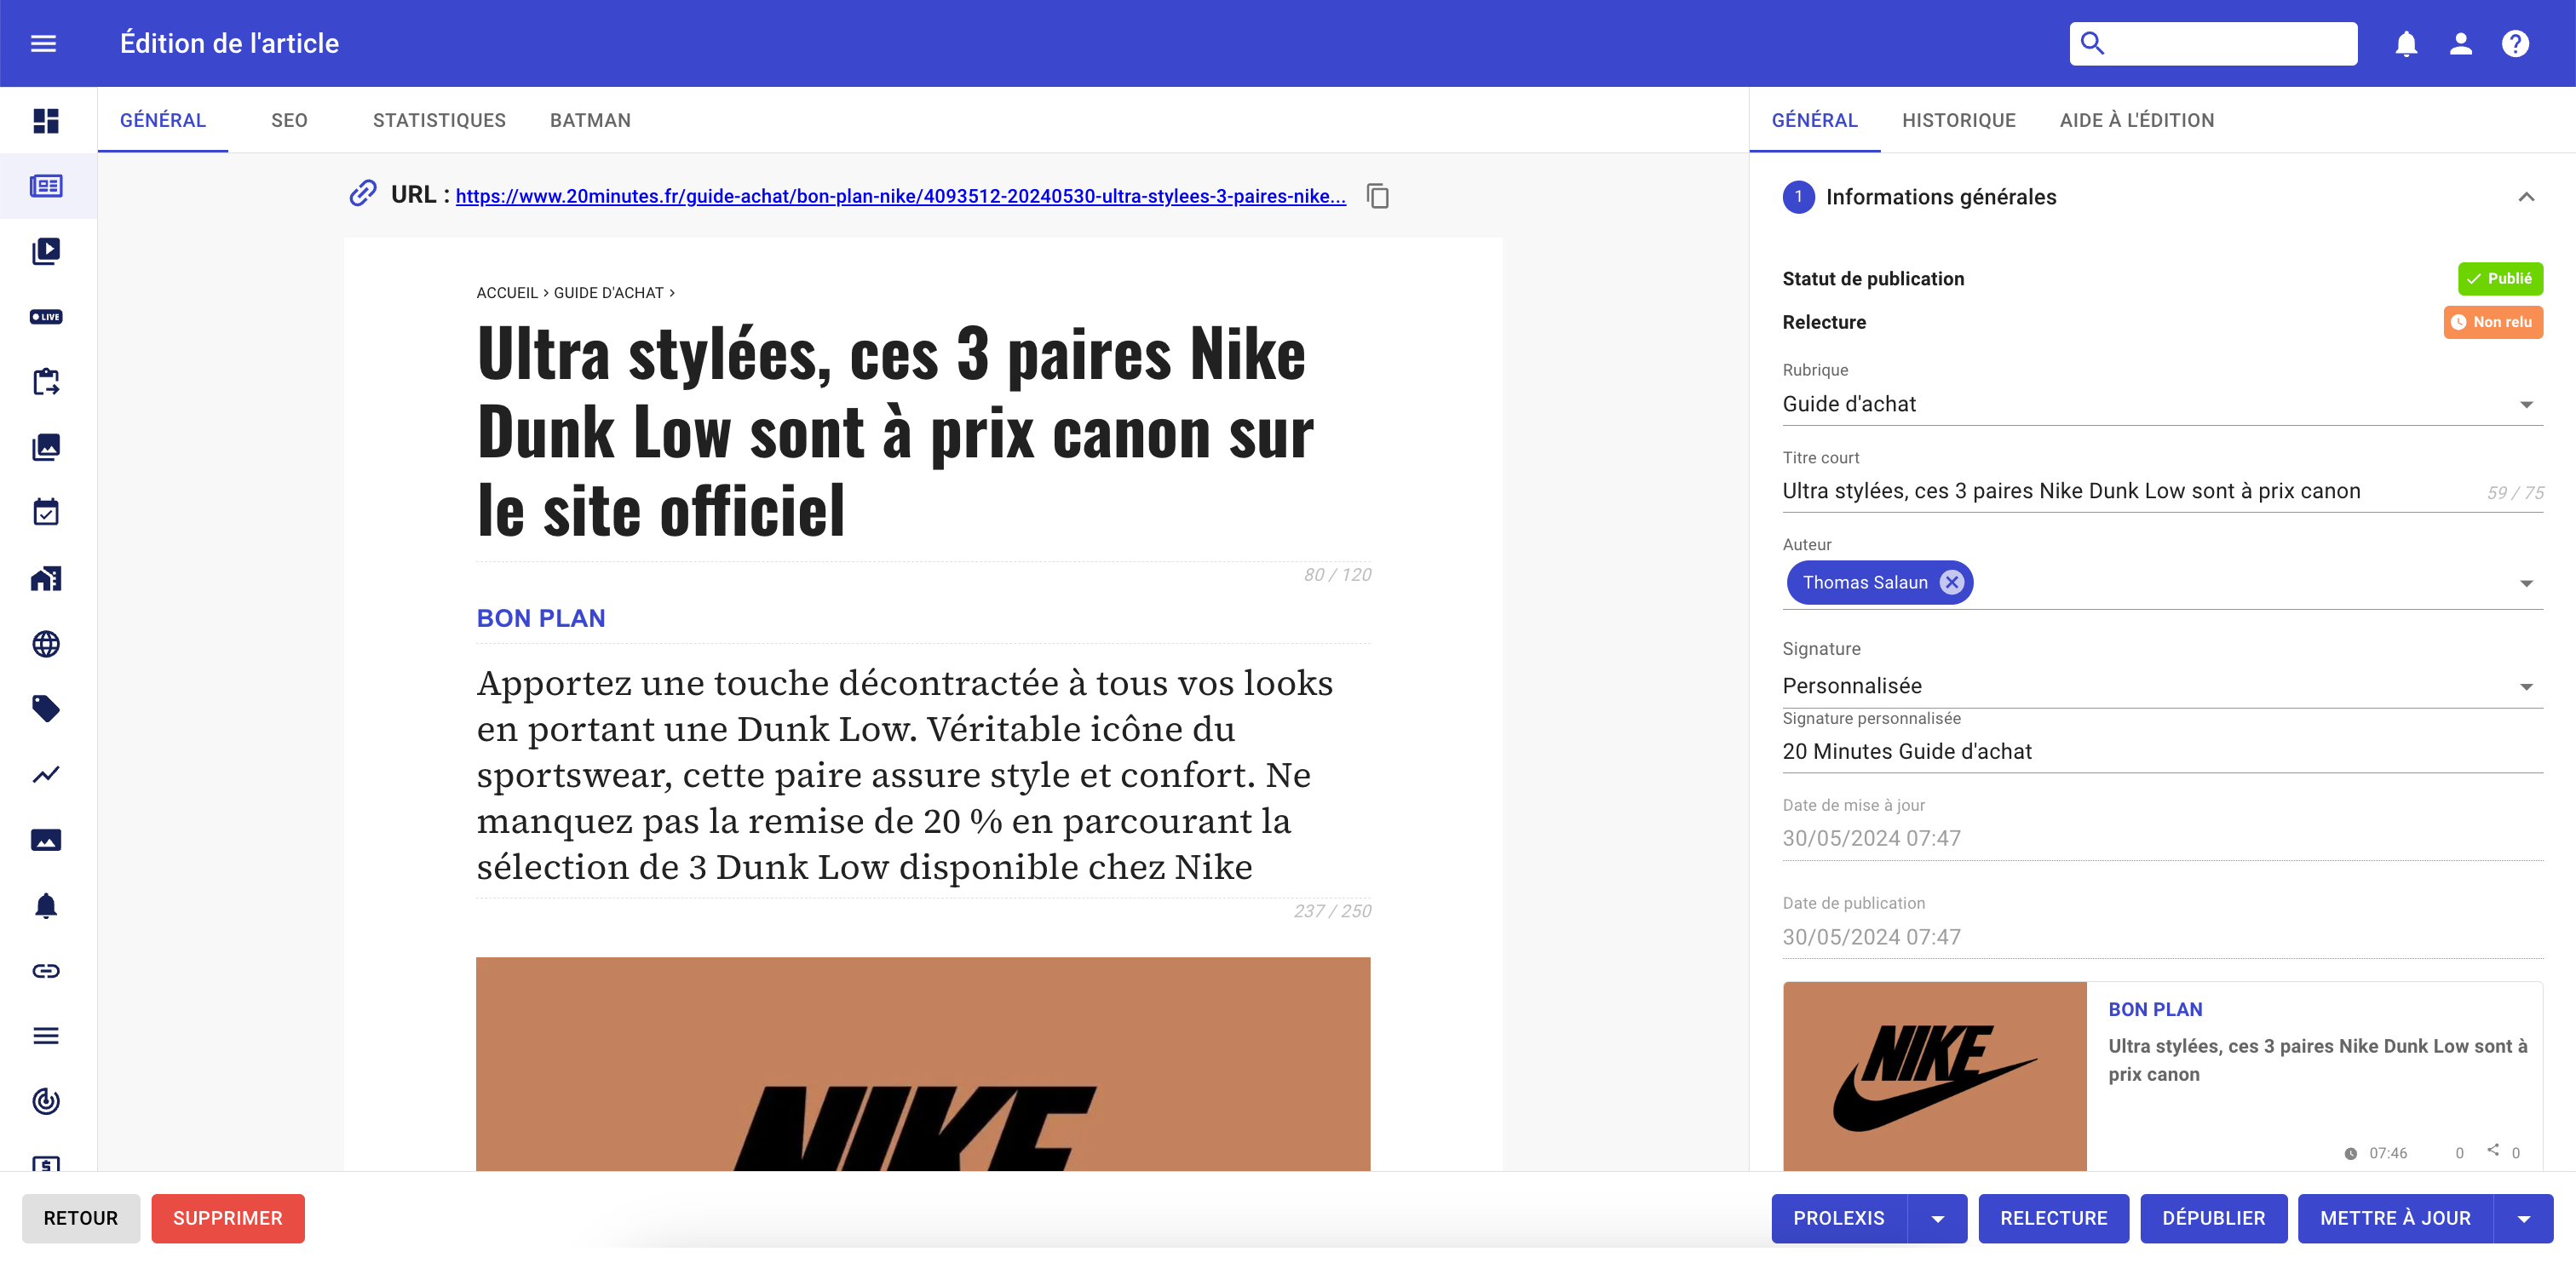2576x1269 pixels.
Task: Open the globe icon in sidebar
Action: [x=46, y=644]
